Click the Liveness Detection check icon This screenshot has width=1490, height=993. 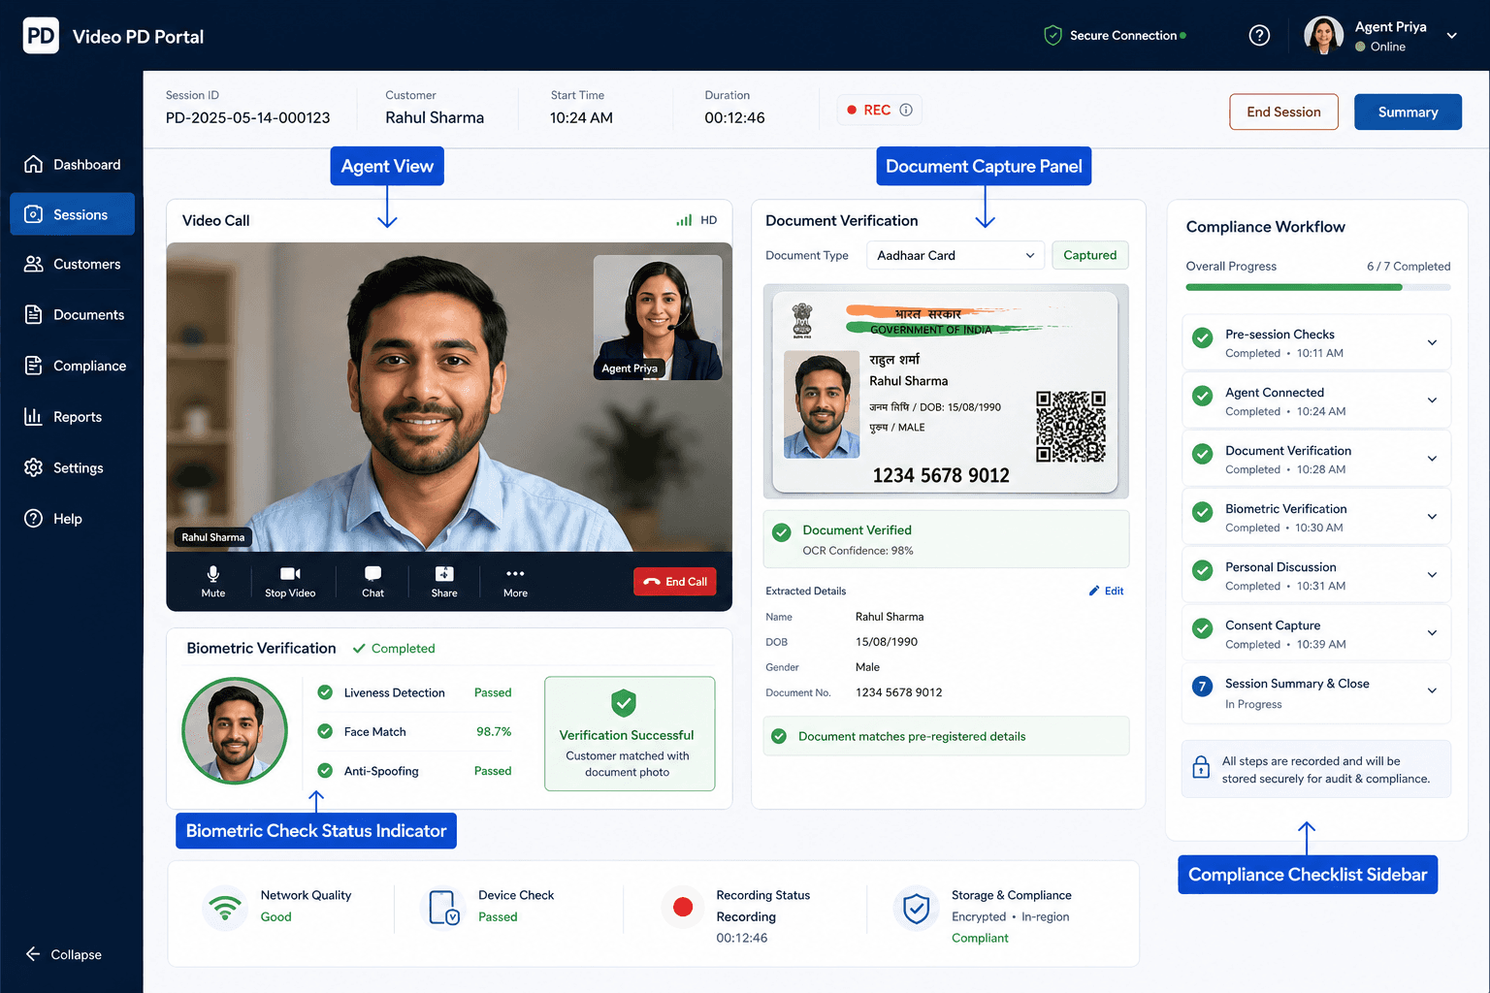pos(325,692)
